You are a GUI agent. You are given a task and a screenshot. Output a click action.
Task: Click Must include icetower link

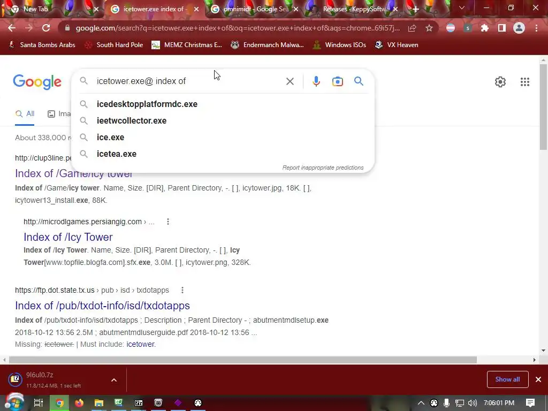[140, 344]
